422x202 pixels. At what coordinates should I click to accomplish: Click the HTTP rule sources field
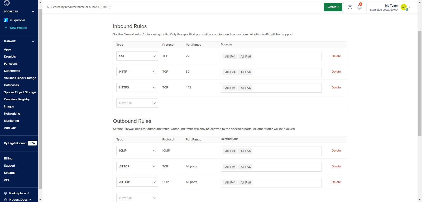click(x=271, y=72)
